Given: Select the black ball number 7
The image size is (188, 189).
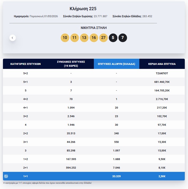Looking at the screenshot, I should (122, 38).
